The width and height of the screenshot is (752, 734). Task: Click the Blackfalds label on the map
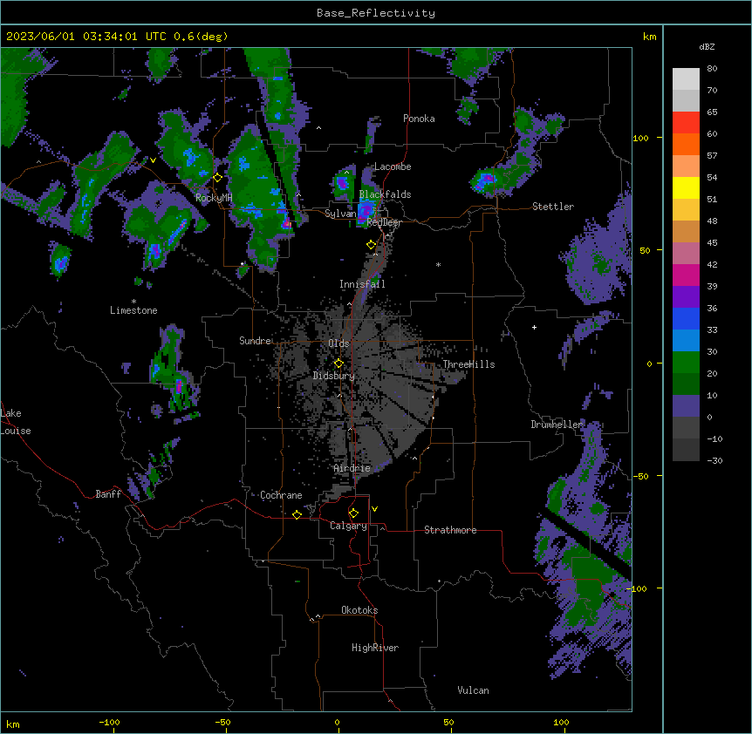point(385,194)
